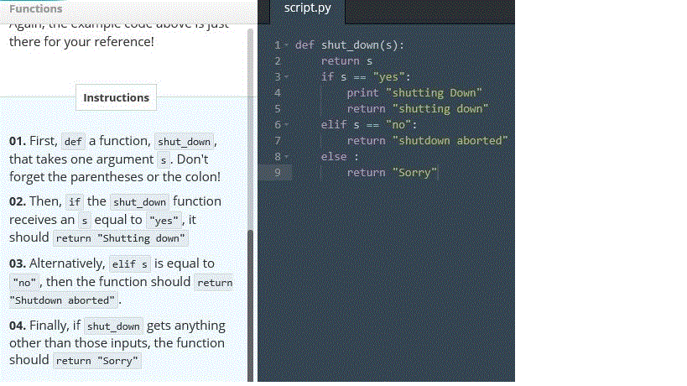
Task: Click line number 7 in the gutter
Action: [276, 141]
